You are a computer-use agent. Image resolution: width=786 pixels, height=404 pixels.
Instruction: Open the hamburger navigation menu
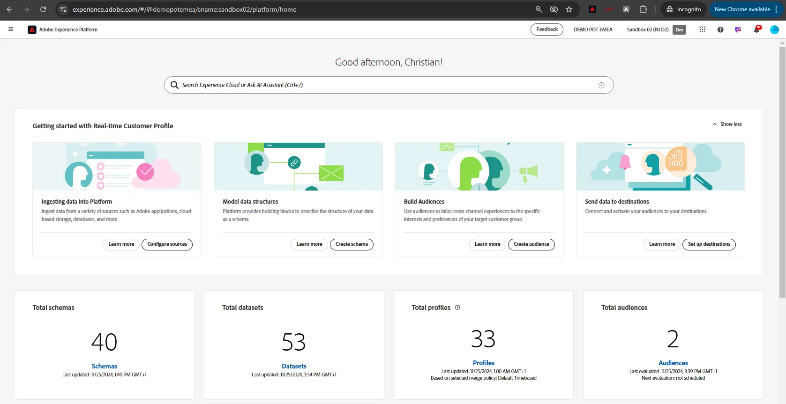coord(11,29)
